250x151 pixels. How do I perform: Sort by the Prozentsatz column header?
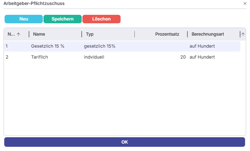click(167, 34)
